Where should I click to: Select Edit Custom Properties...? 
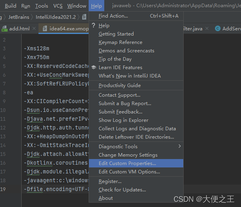coord(136,163)
